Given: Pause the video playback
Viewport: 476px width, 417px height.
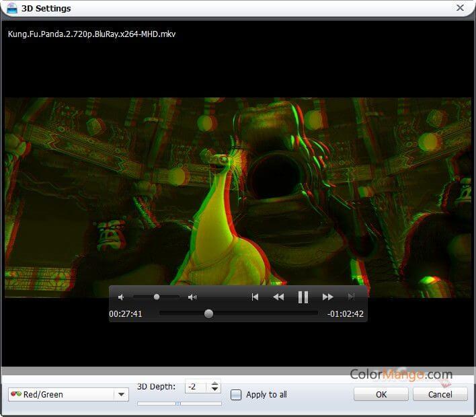Looking at the screenshot, I should 303,297.
